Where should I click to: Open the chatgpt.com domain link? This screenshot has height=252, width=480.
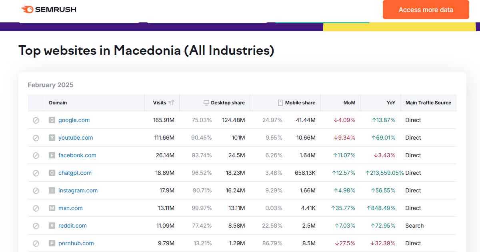pos(75,173)
